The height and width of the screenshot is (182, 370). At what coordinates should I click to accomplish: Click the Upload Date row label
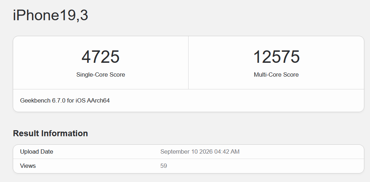[x=37, y=151]
